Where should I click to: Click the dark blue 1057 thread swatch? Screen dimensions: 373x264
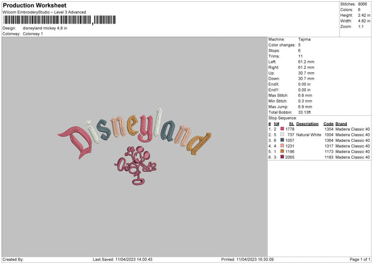click(282, 140)
